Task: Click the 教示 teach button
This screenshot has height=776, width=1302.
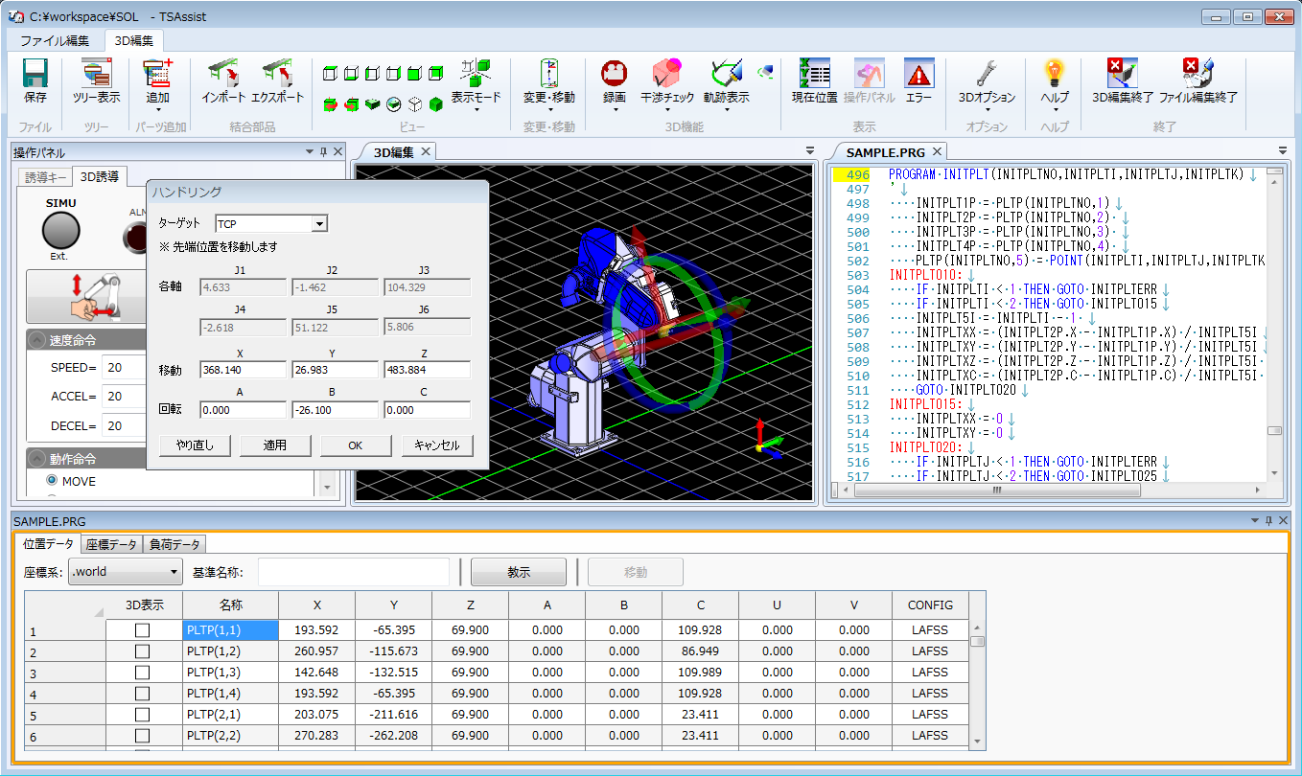Action: [519, 572]
